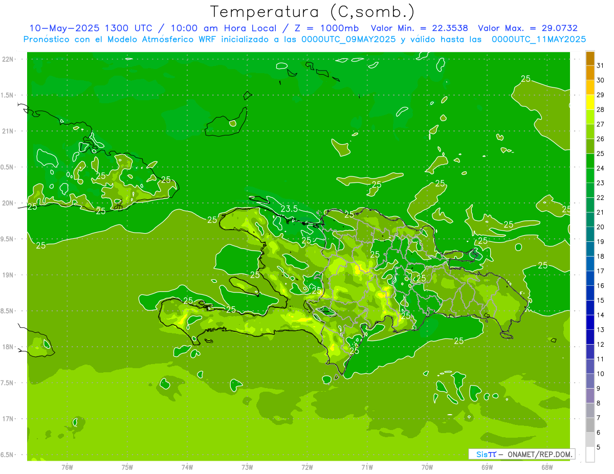Click the '18N' latitude axis label
This screenshot has width=614, height=474.
7,347
